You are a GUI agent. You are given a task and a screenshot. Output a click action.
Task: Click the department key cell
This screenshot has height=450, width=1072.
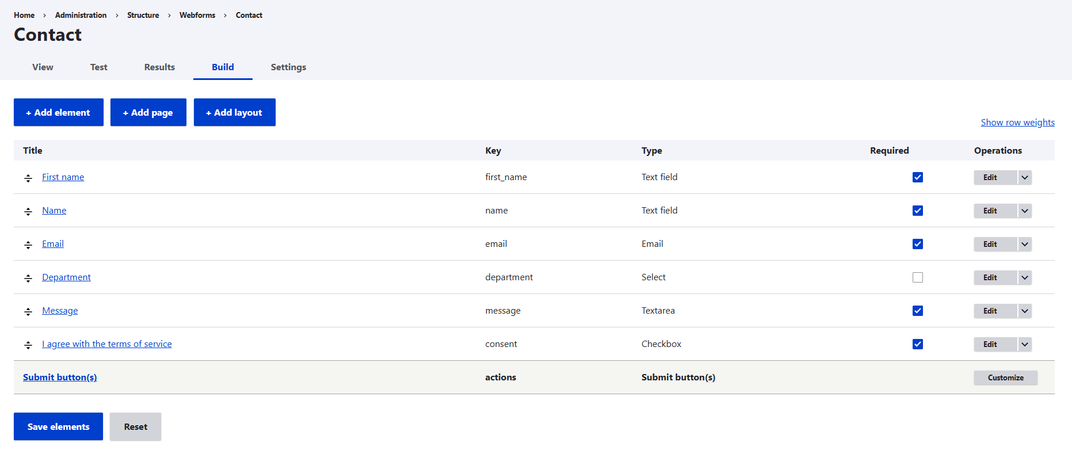pyautogui.click(x=509, y=277)
